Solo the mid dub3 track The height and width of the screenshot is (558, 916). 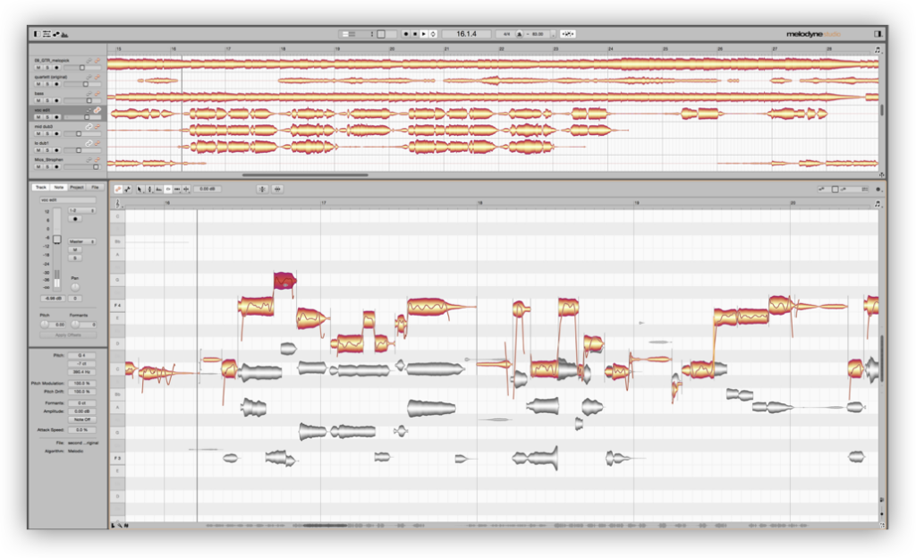[47, 133]
